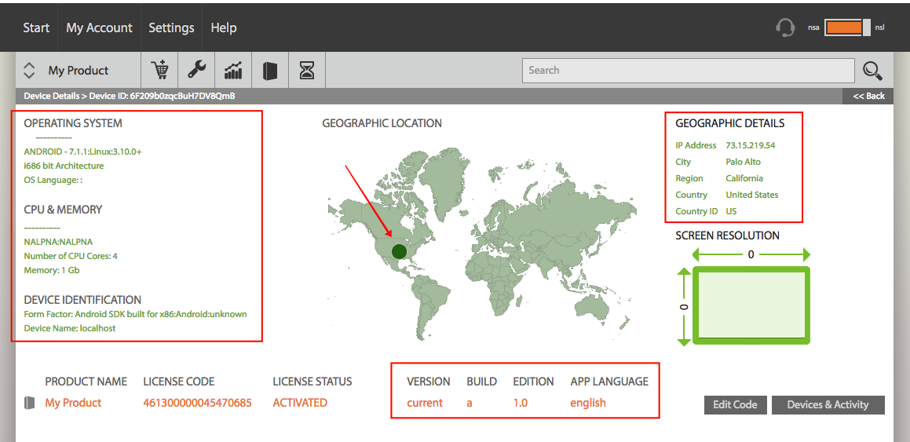910x442 pixels.
Task: Click the Edit Code button
Action: (736, 405)
